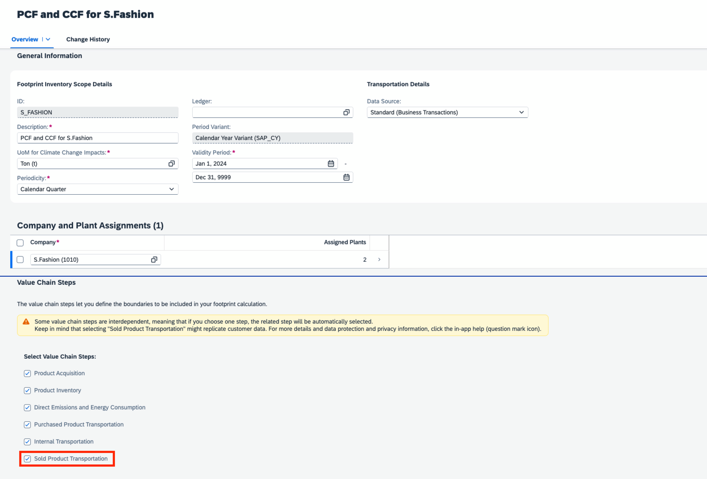Navigate into S.Fashion row details arrow
The image size is (707, 479).
click(x=379, y=260)
